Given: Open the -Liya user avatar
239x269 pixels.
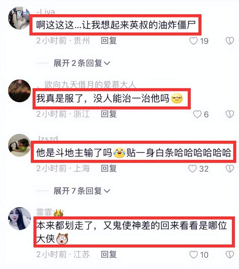Looking at the screenshot, I should tap(19, 18).
